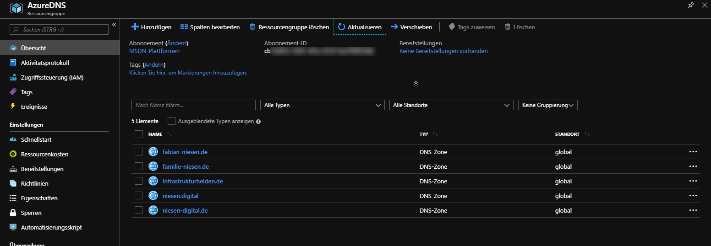Click Hinzufügen in the toolbar
Viewport: 711px width, 246px height.
click(x=151, y=27)
